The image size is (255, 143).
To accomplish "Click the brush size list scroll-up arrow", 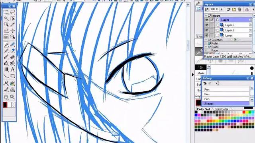I will click(x=209, y=66).
